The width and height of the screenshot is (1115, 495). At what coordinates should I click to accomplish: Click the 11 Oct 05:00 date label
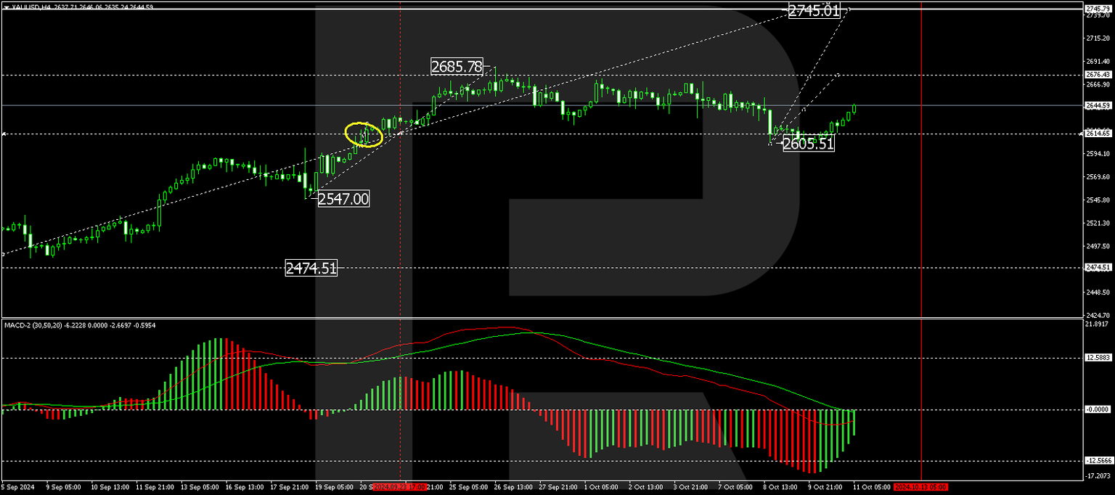(871, 488)
